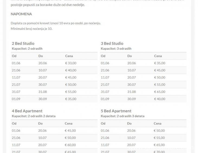
Task: Click the € 60,00 price in 4 Bed Apartment
Action: (70, 145)
